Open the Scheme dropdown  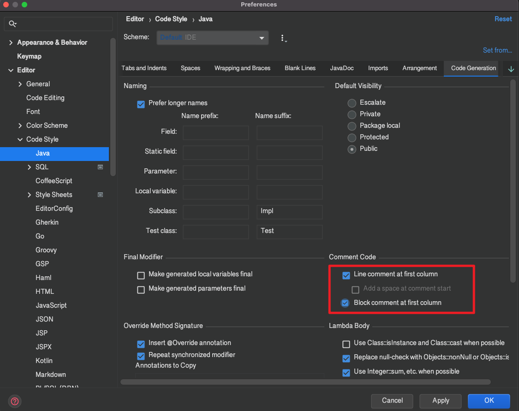pos(213,38)
